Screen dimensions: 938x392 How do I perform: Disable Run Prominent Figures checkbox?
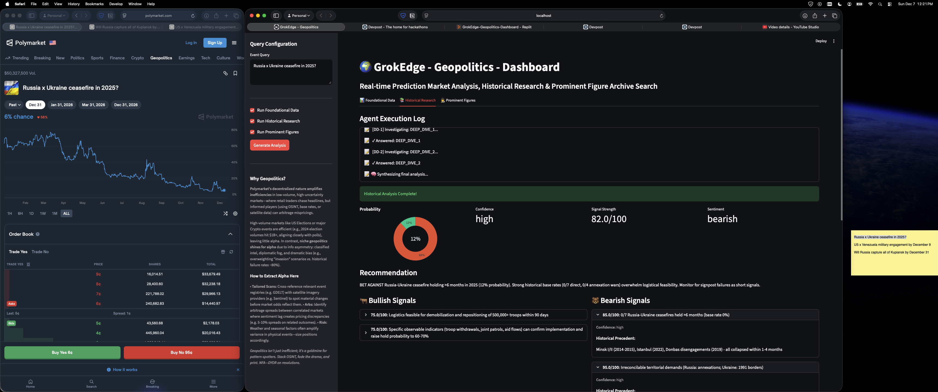pos(252,132)
